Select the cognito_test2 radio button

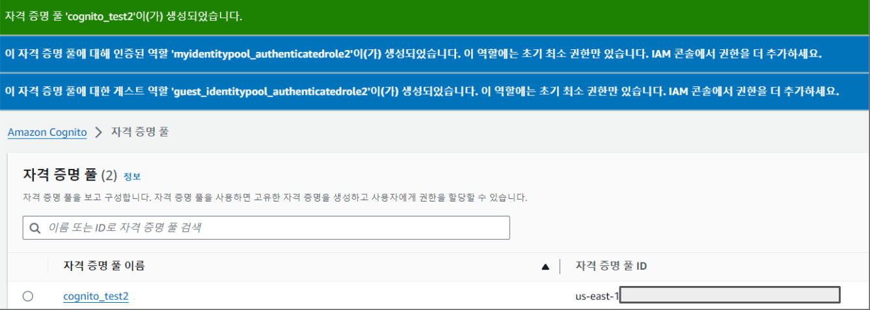pyautogui.click(x=28, y=296)
